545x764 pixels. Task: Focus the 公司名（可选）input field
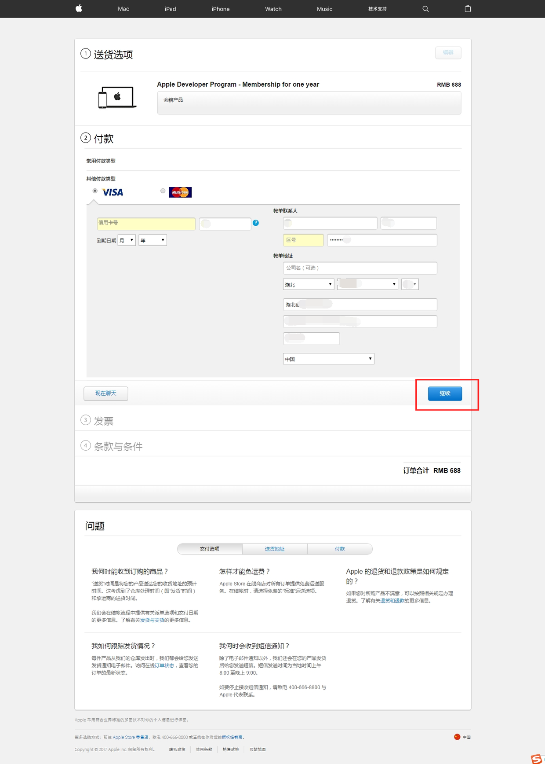click(x=360, y=268)
